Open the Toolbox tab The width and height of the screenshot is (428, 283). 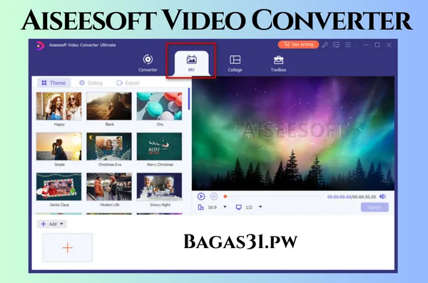pyautogui.click(x=278, y=63)
